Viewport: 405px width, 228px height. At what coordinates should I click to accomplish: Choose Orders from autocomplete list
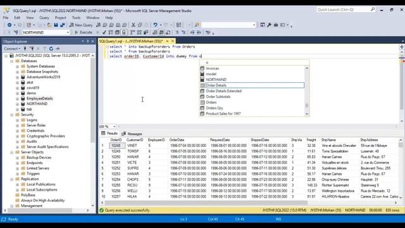pyautogui.click(x=211, y=103)
